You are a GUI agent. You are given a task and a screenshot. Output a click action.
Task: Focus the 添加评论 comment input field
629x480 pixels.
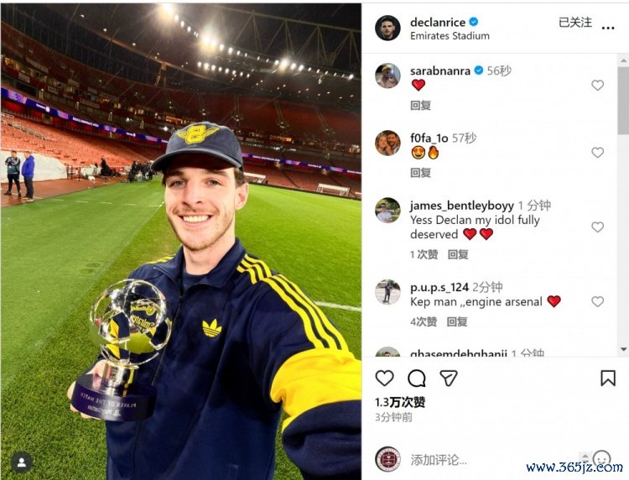coord(493,460)
